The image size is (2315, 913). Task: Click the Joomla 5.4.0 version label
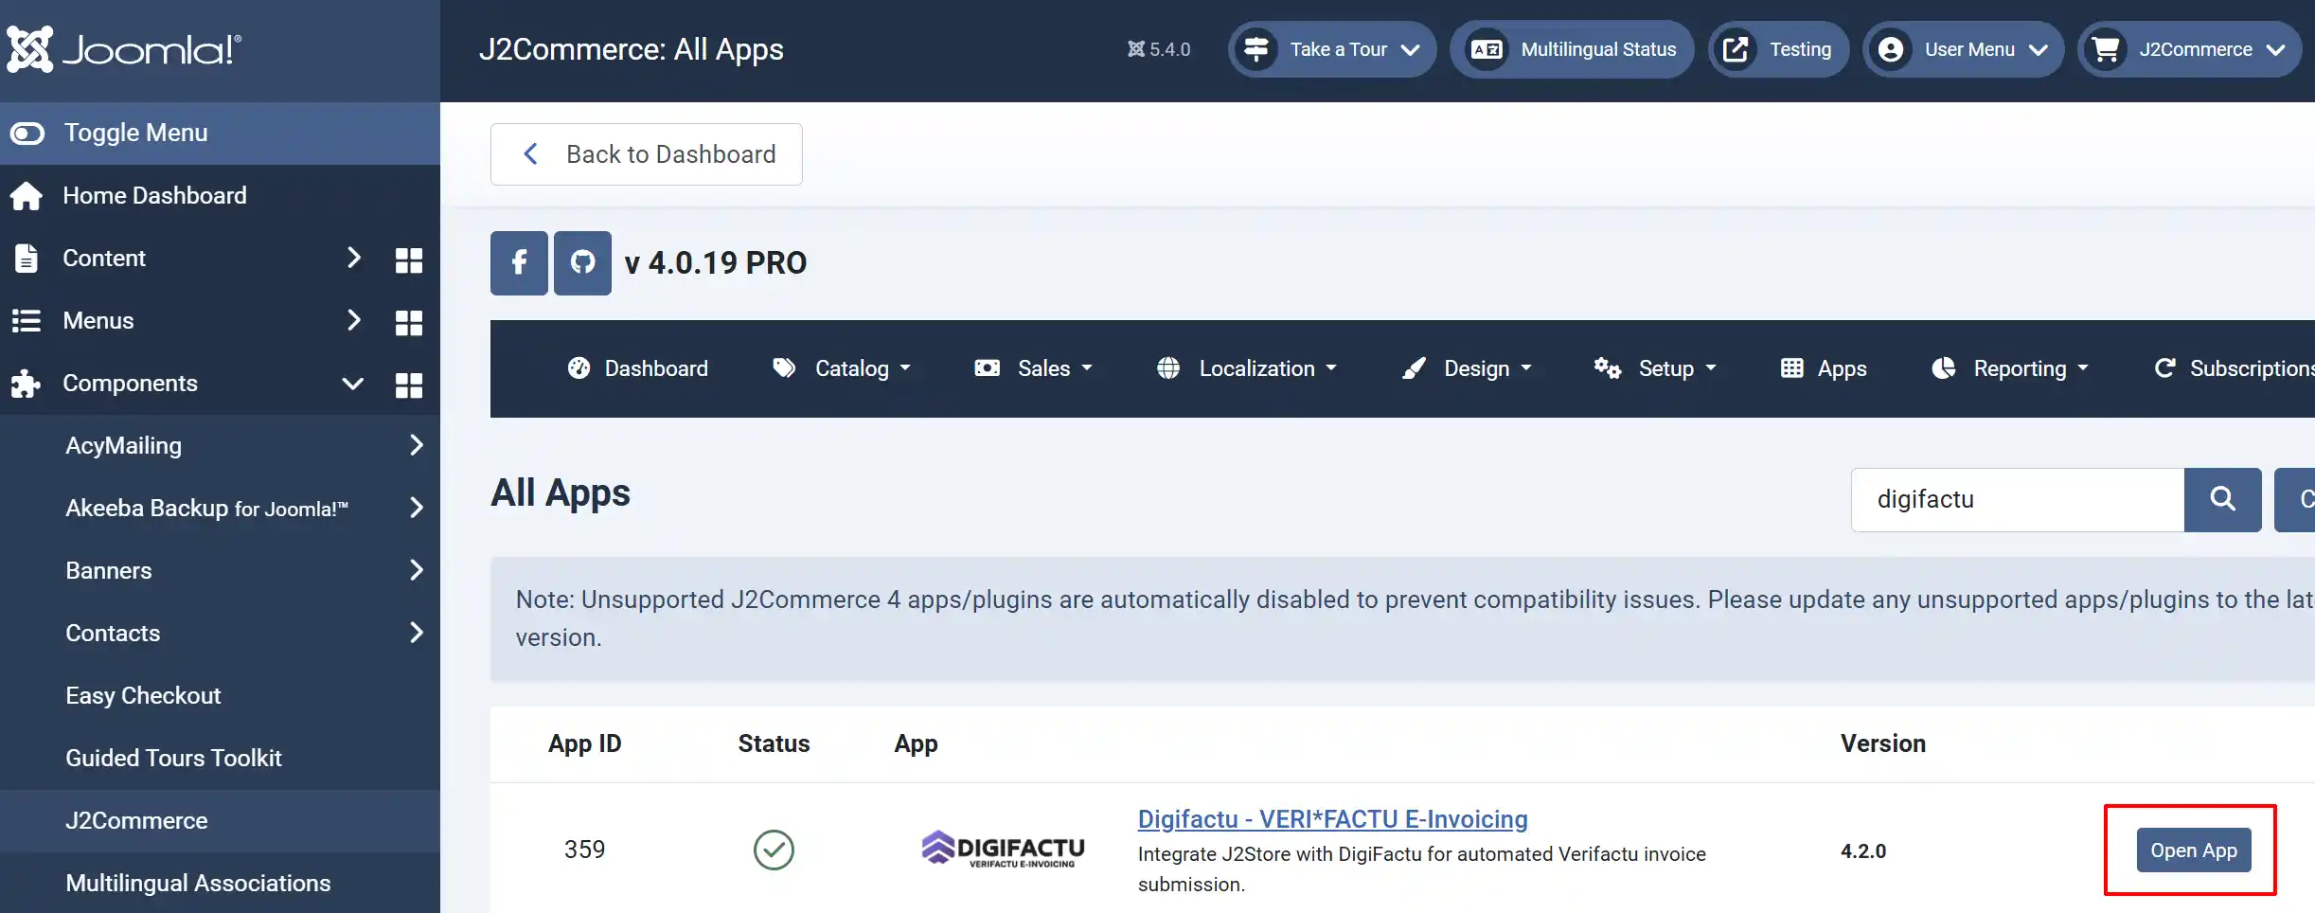[1159, 49]
